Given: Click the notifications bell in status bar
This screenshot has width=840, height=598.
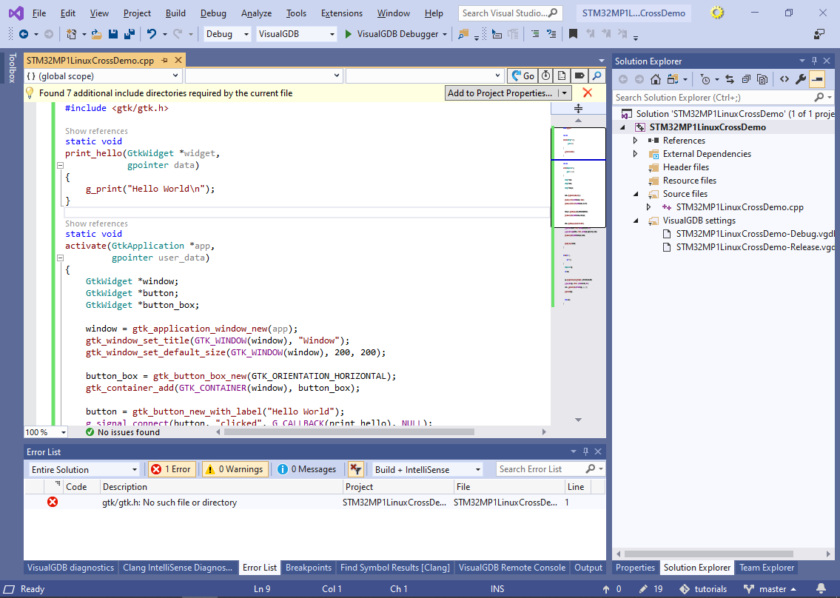Looking at the screenshot, I should pyautogui.click(x=821, y=588).
